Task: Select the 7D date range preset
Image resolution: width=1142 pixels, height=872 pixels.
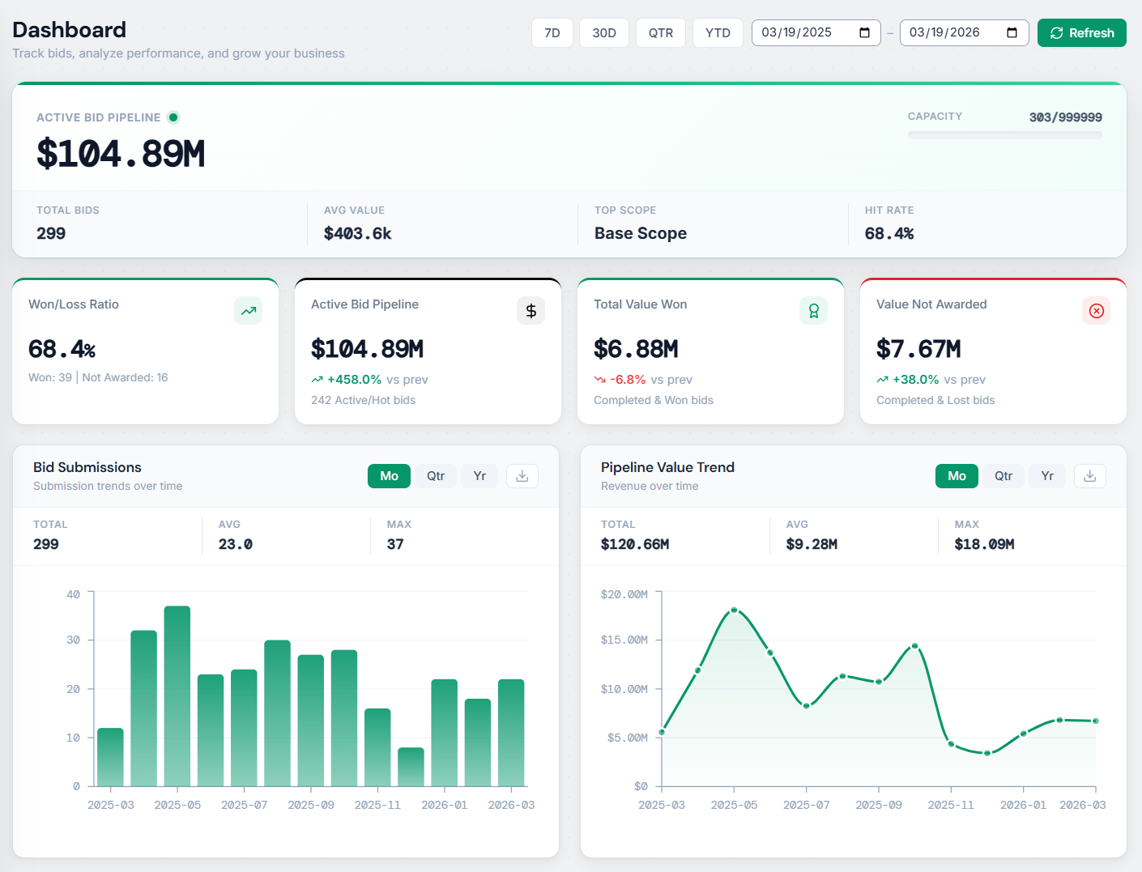Action: click(x=552, y=33)
